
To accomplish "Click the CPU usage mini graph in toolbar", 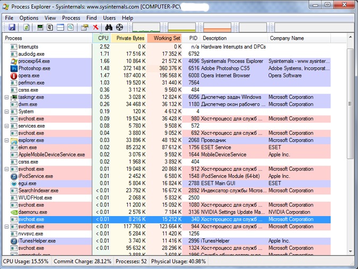I will click(x=146, y=27).
